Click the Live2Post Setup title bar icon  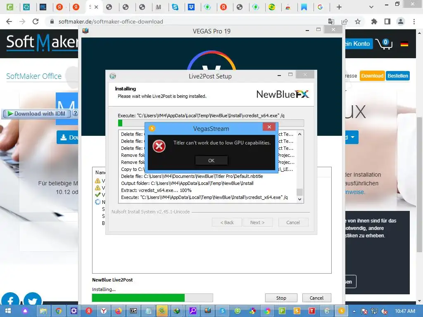(113, 76)
